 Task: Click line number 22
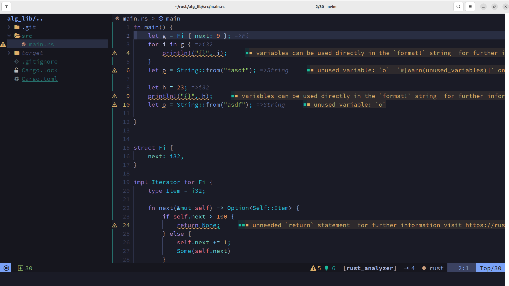click(x=126, y=208)
